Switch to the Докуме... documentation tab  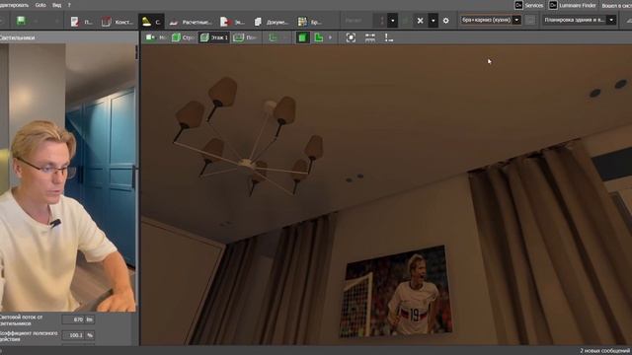click(x=271, y=22)
